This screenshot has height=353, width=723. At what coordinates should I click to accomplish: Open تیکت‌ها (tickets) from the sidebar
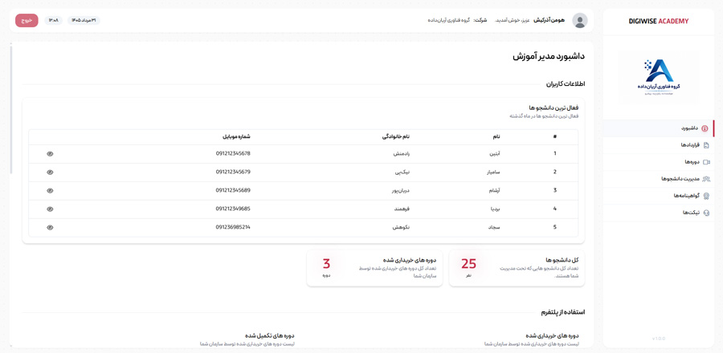click(x=659, y=213)
